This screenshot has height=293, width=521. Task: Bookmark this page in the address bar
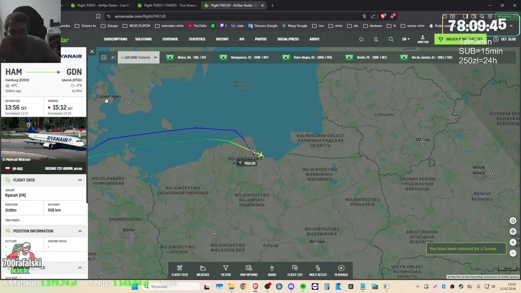tap(98, 16)
